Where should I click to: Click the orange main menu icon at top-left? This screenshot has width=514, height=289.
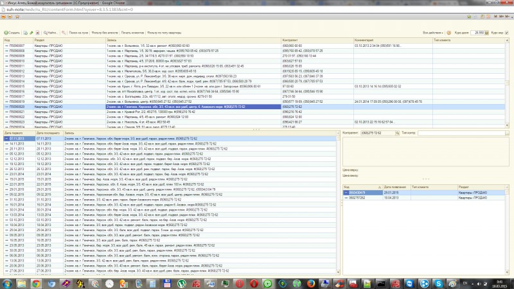4,17
